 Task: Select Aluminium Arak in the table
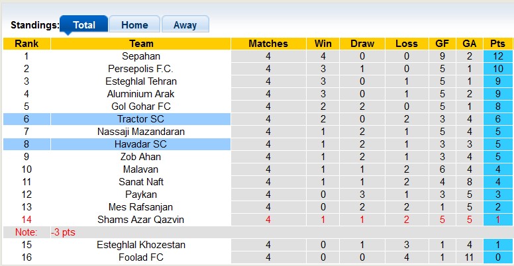point(140,94)
